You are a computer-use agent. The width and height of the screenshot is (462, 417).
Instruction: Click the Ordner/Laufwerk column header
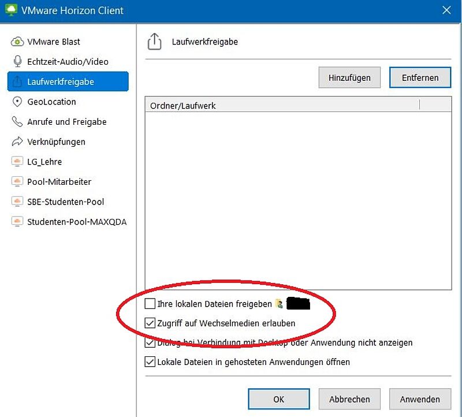point(282,105)
